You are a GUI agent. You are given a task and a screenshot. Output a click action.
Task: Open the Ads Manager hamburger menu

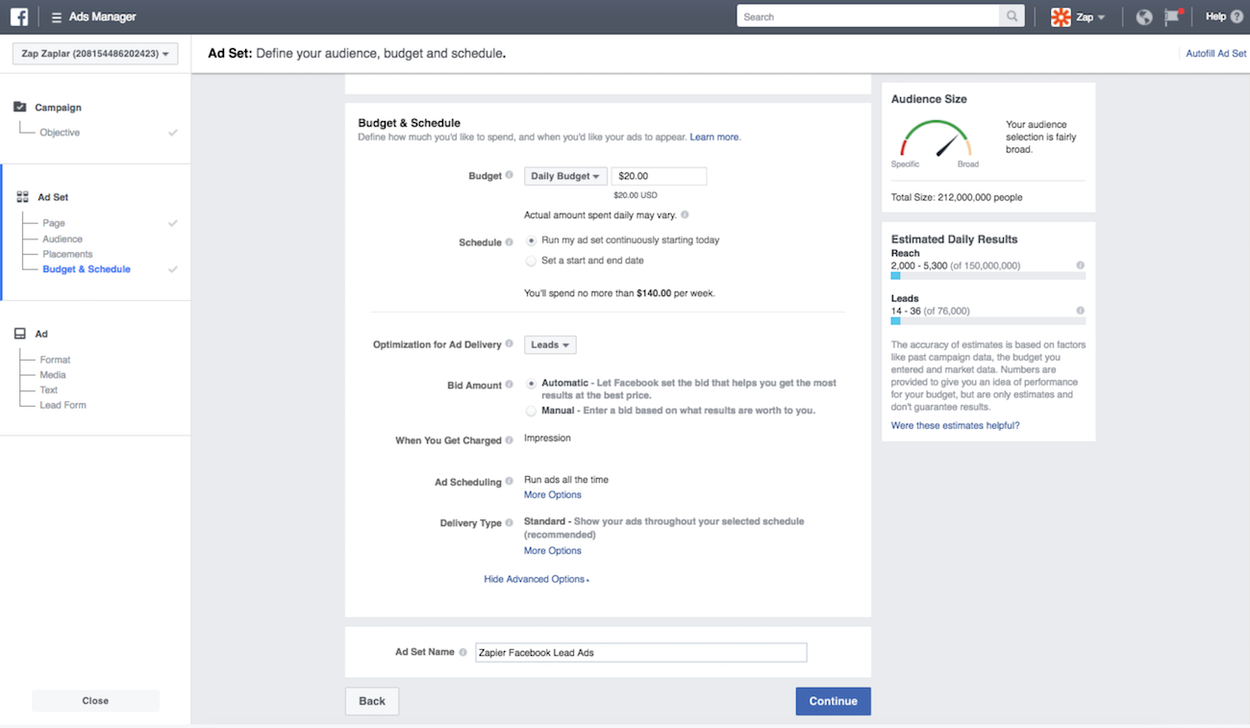tap(57, 17)
